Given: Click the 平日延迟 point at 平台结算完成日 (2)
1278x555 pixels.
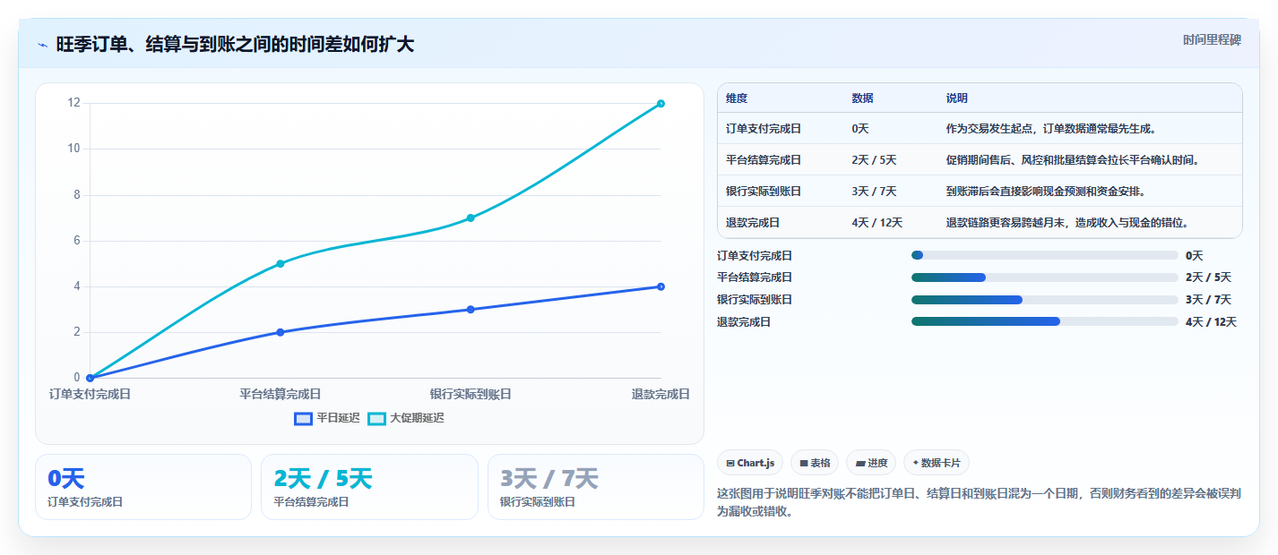Looking at the screenshot, I should 281,332.
